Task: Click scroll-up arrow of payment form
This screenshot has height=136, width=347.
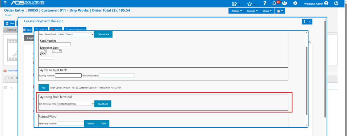Action: click(x=306, y=33)
